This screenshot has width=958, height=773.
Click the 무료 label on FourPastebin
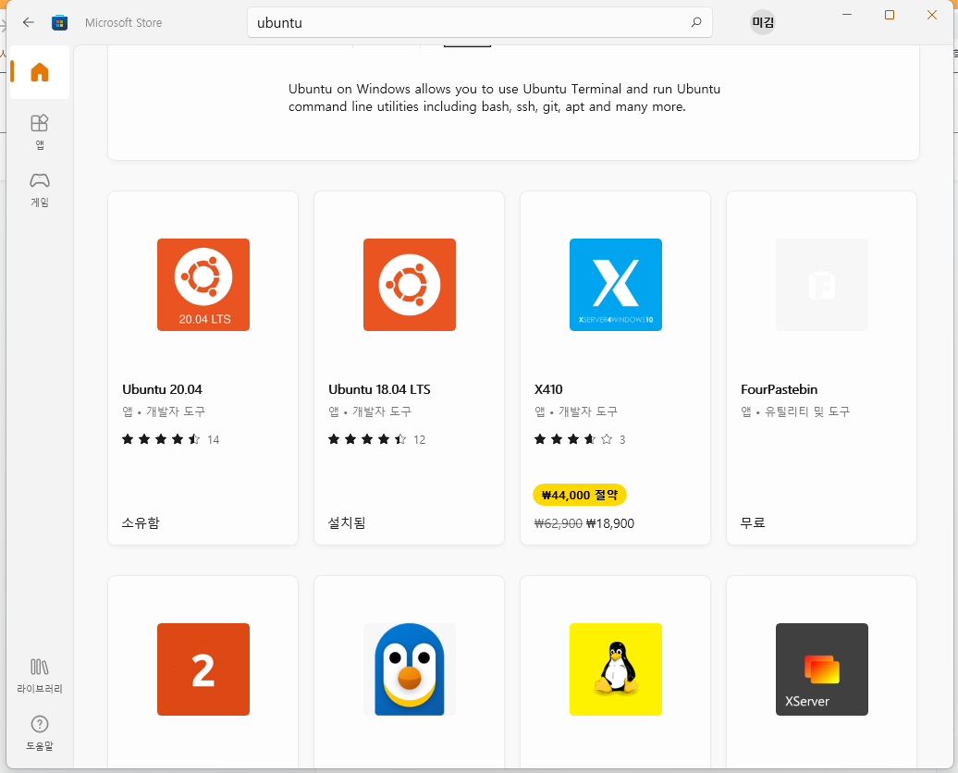click(x=753, y=523)
